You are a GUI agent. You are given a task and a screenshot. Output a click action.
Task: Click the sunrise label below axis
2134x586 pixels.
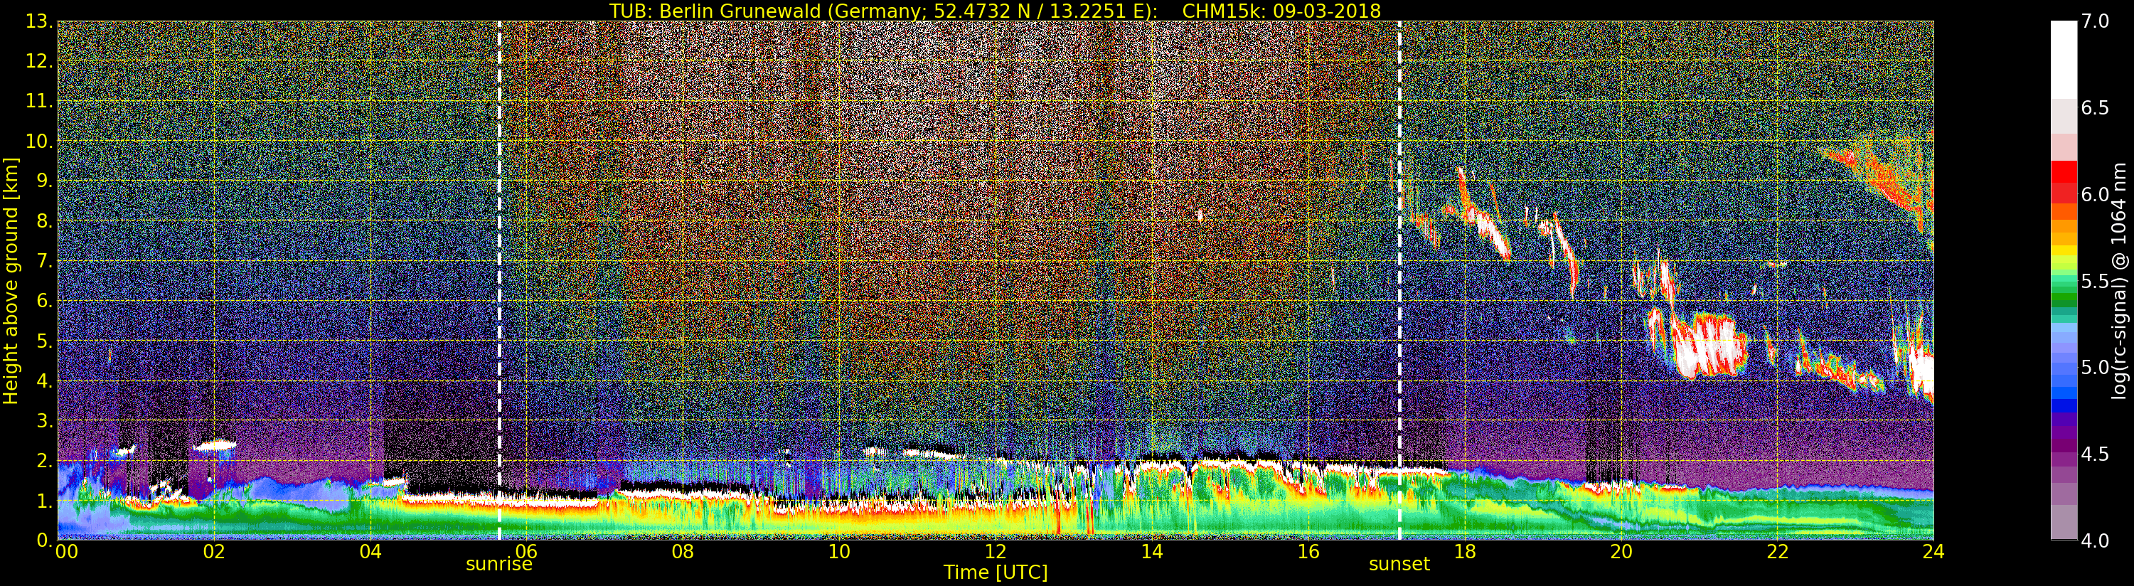498,565
